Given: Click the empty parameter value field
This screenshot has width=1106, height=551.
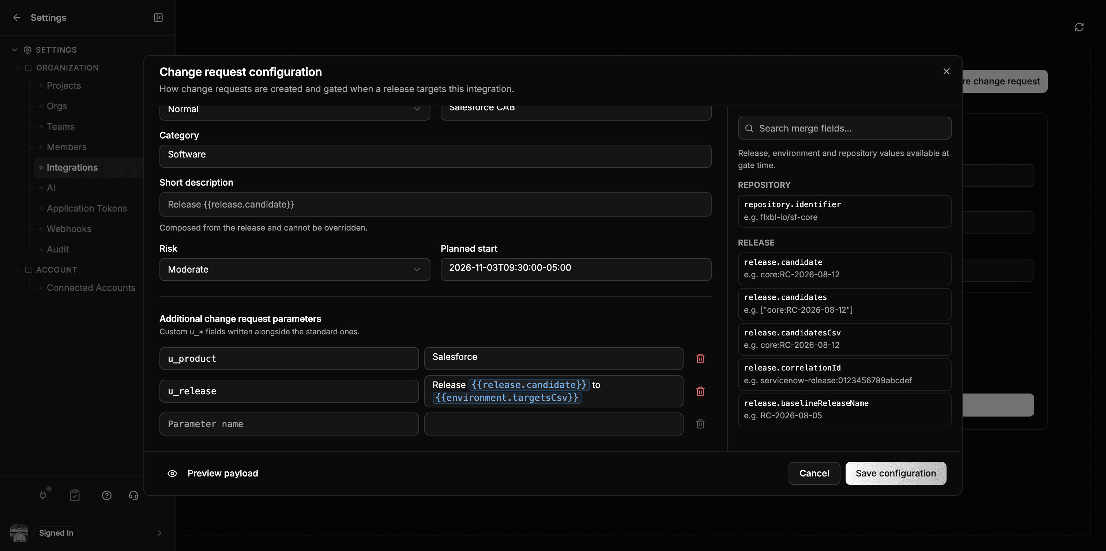Looking at the screenshot, I should click(553, 424).
